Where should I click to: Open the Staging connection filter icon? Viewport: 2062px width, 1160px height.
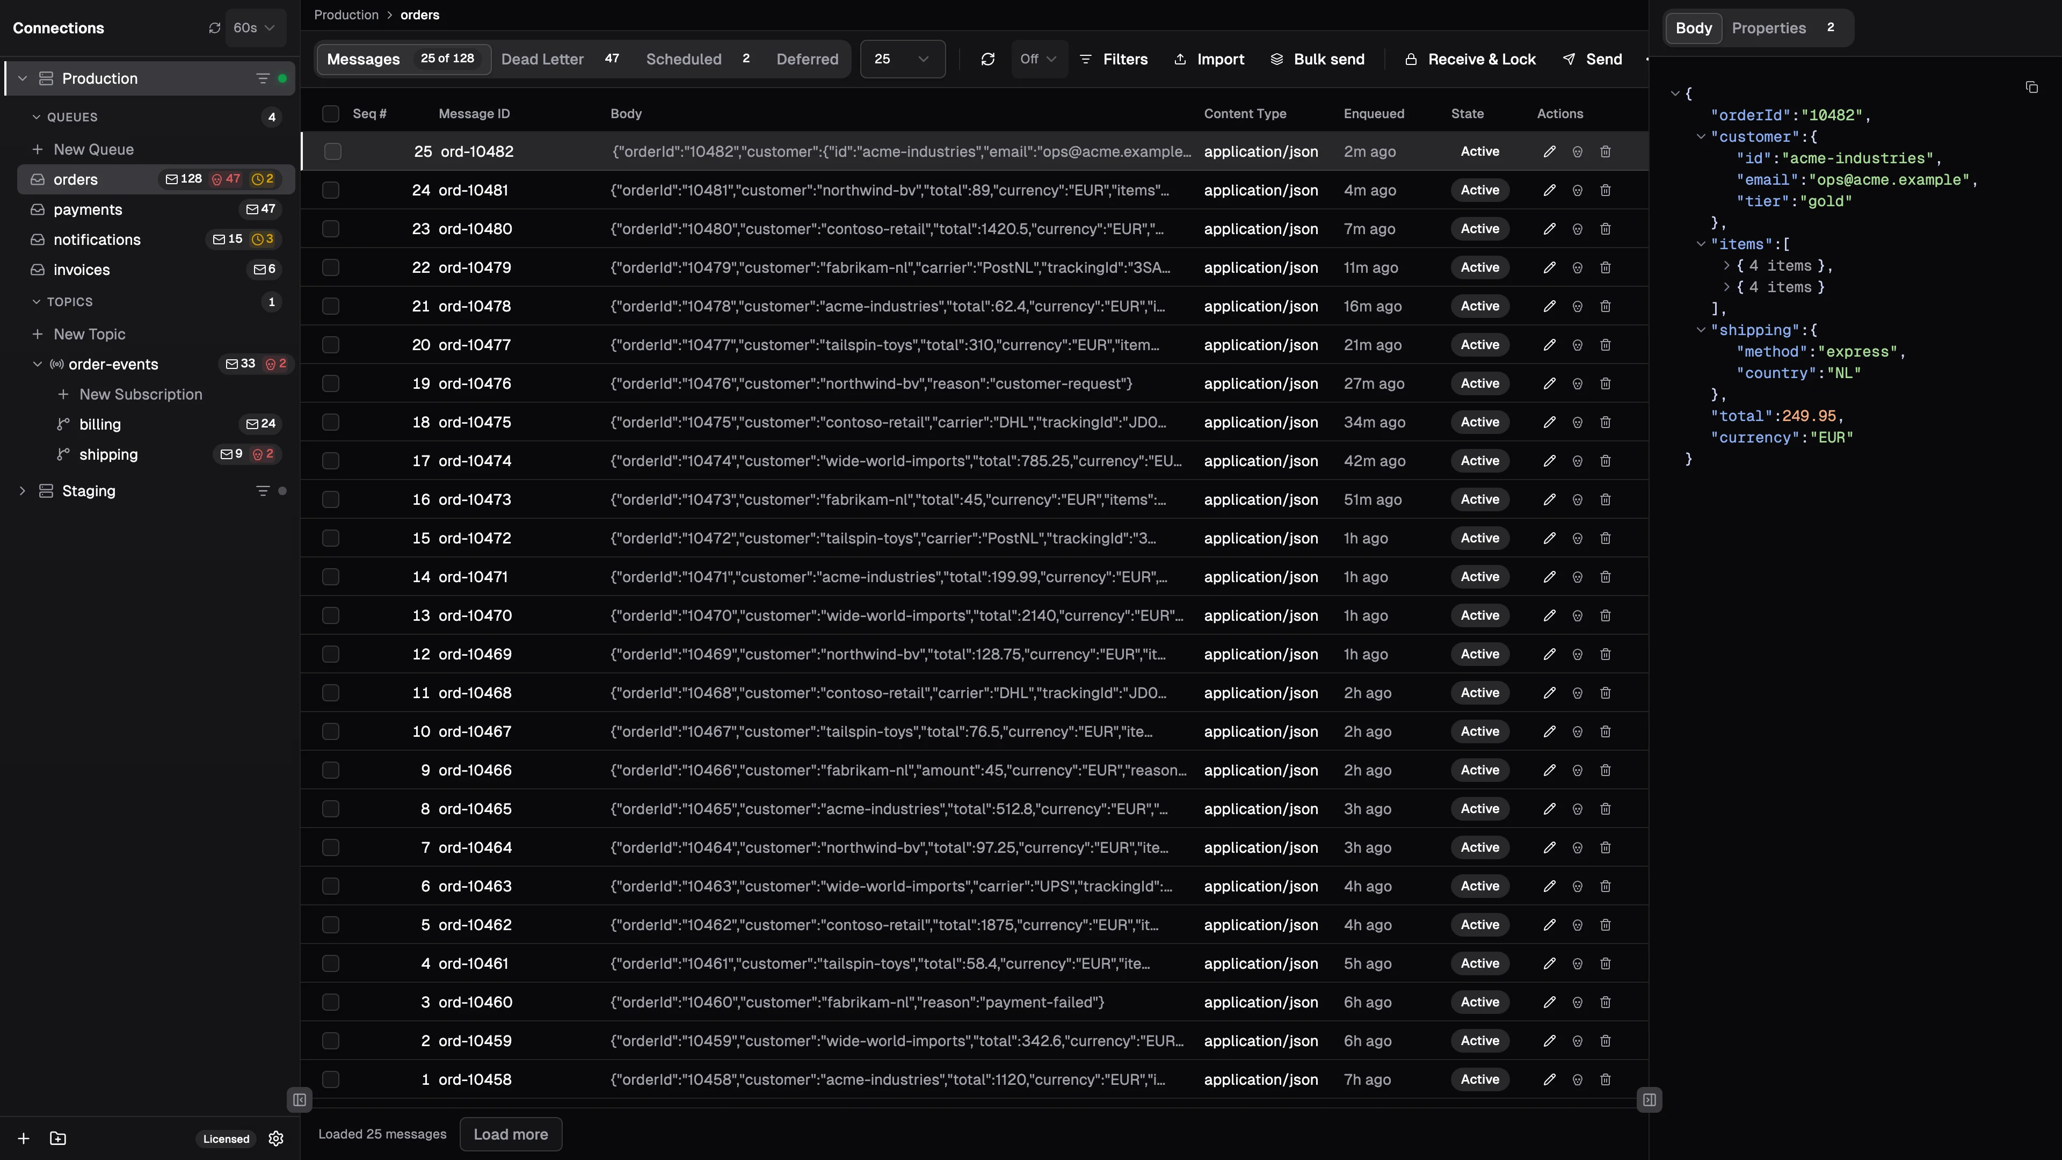pyautogui.click(x=263, y=491)
